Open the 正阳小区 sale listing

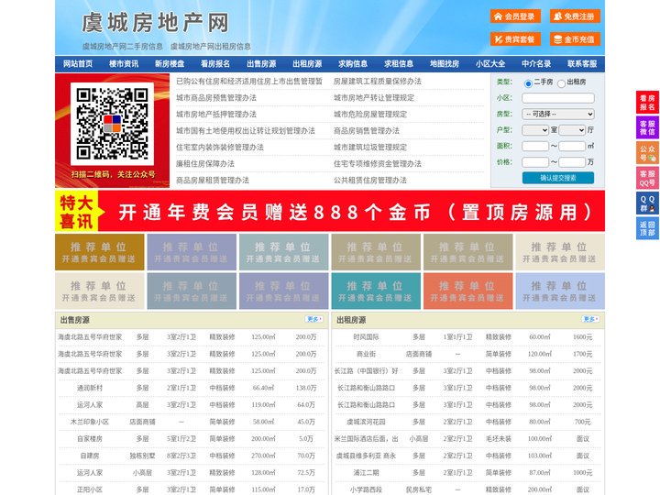tap(90, 489)
